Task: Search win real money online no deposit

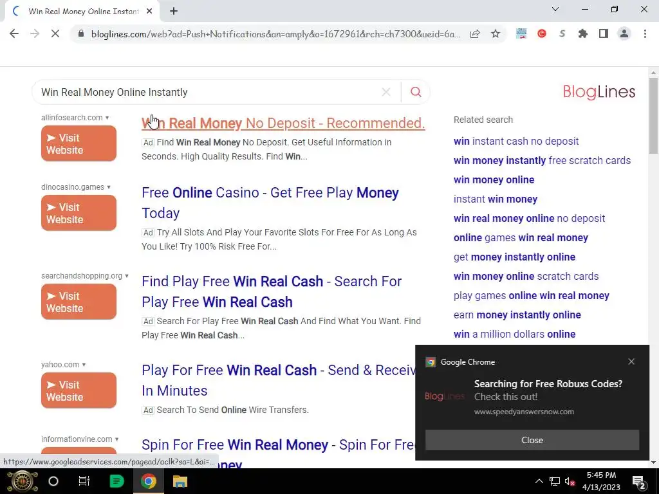Action: 529,219
